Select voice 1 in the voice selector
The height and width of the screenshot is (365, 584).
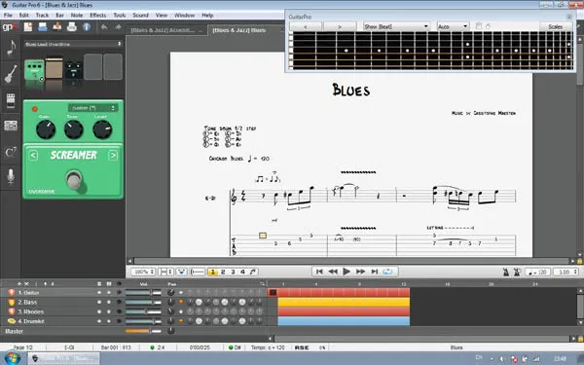pos(212,272)
